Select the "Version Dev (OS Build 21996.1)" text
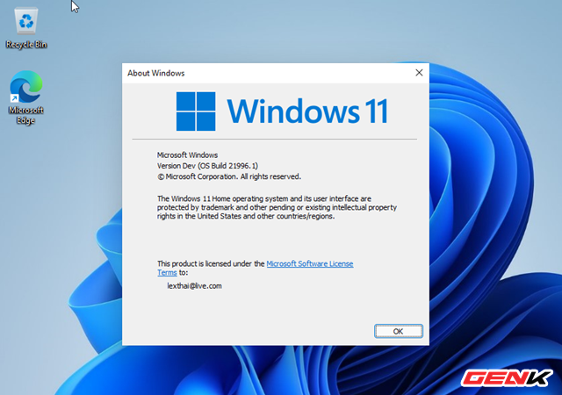Screen dimensions: 562x395 click(x=207, y=166)
